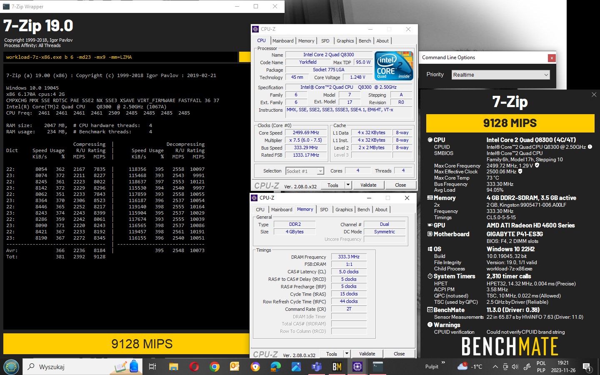600x375 pixels.
Task: Open the Socket #1 selection dropdown
Action: pos(305,171)
